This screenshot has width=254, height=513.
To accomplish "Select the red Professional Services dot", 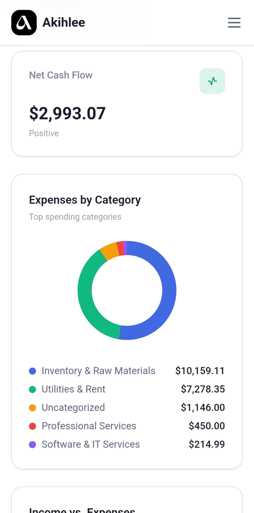I will click(32, 426).
